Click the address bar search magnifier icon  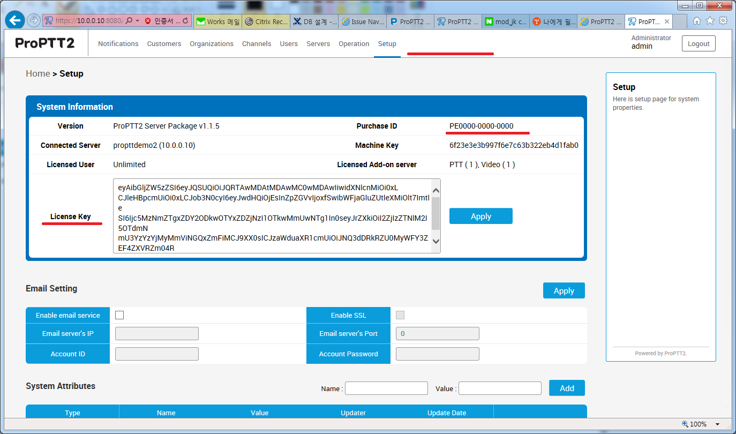coord(129,21)
